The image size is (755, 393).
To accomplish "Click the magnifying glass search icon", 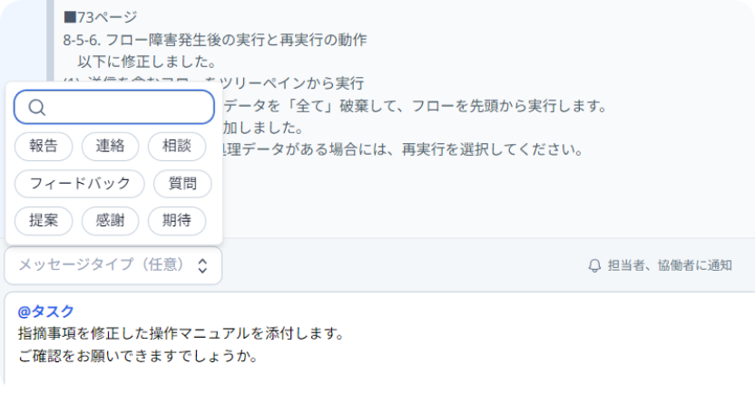I will click(36, 107).
